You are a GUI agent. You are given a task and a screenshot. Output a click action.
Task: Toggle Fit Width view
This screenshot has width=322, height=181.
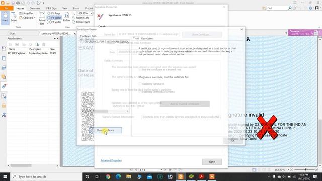pos(54,18)
